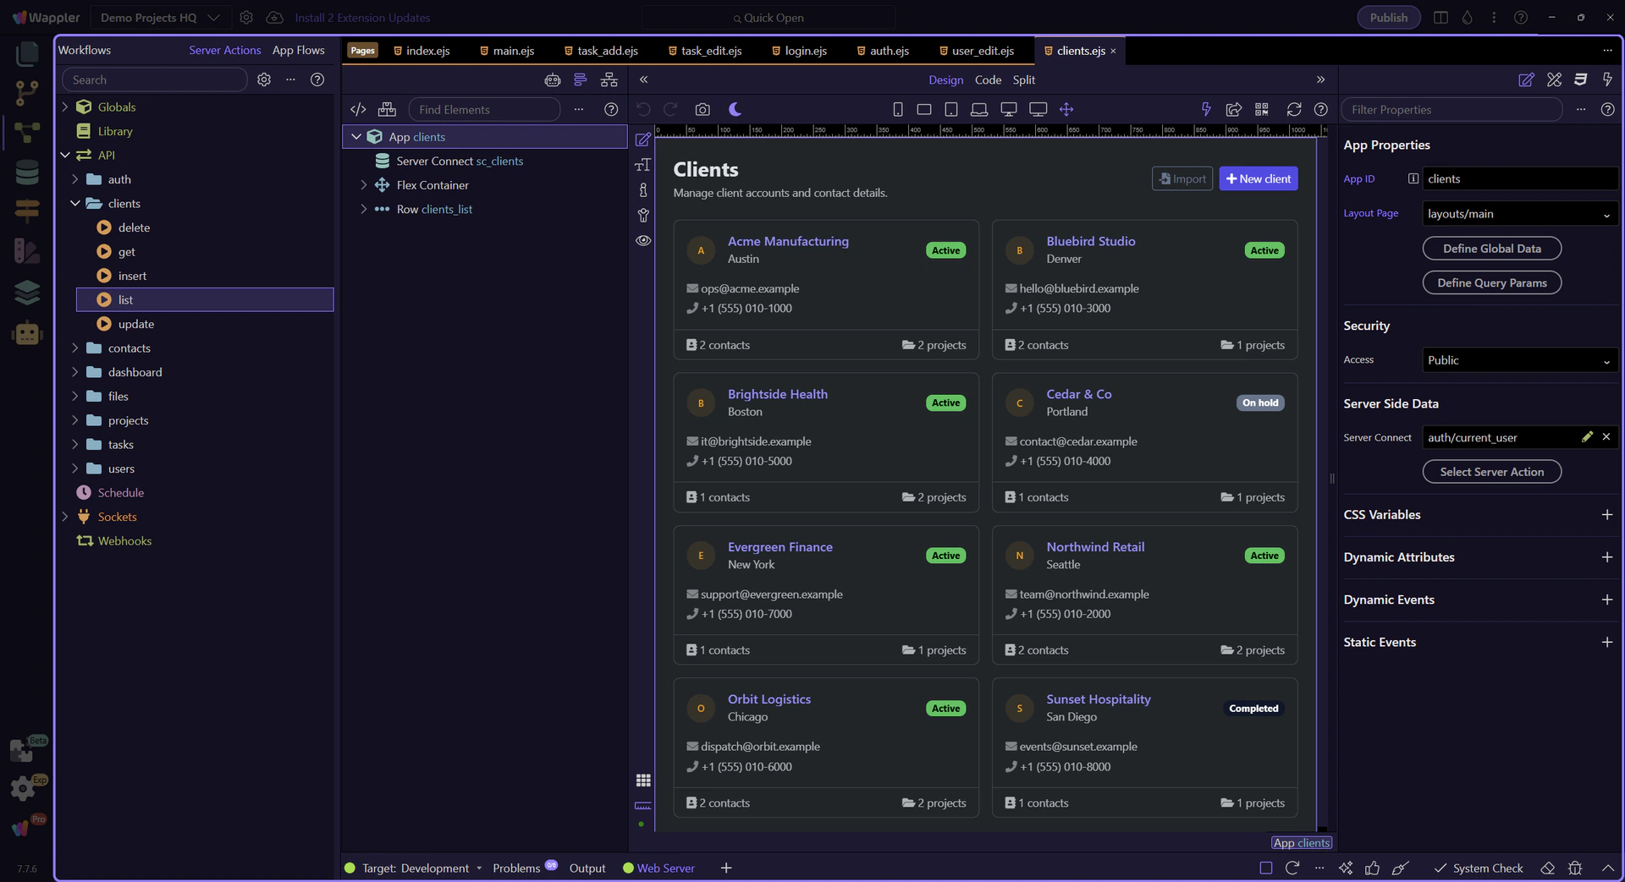Open the Database Manager icon in left sidebar

pyautogui.click(x=27, y=173)
